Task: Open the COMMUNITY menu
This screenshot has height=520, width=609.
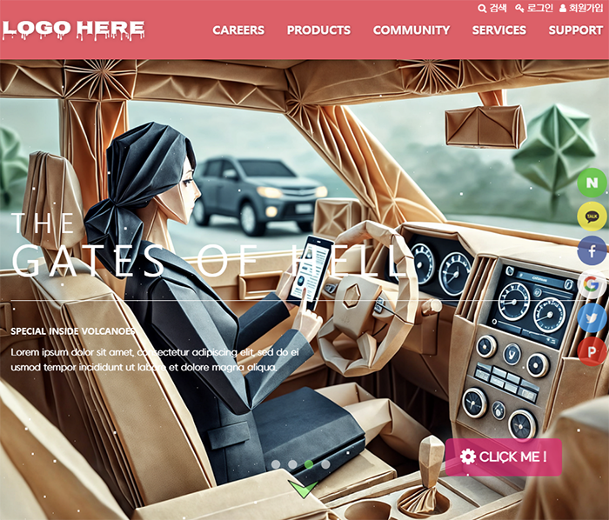Action: pos(412,30)
